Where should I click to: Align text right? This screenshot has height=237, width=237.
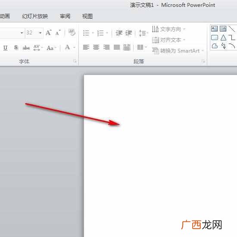point(106,47)
